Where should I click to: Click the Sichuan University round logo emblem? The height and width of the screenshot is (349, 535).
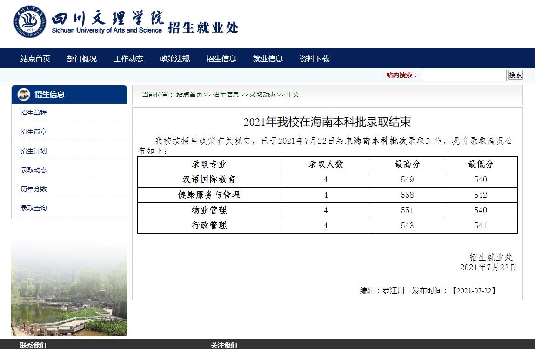point(30,21)
